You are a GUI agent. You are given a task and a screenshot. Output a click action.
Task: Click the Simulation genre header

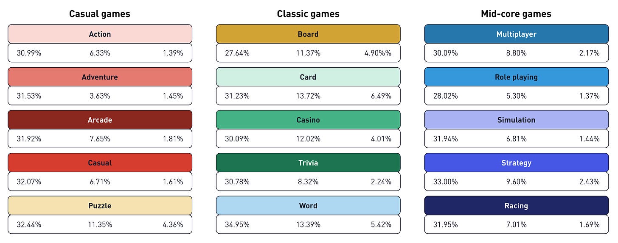(516, 120)
